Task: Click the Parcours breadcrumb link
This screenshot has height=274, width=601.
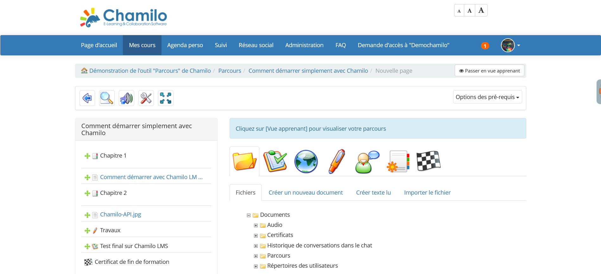Action: click(230, 71)
